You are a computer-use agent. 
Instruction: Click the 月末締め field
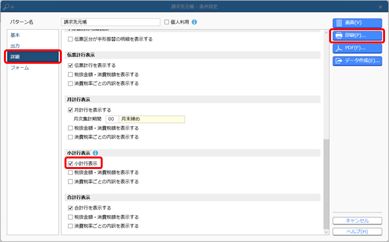click(152, 119)
